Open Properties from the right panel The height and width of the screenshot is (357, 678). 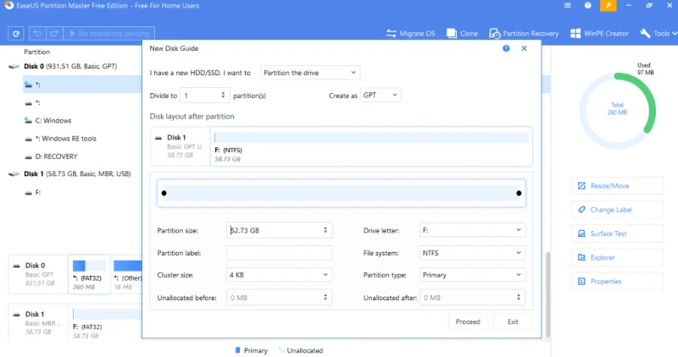coord(617,282)
